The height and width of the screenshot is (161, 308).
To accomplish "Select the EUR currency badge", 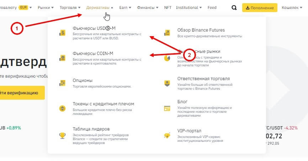I will coord(23,7).
